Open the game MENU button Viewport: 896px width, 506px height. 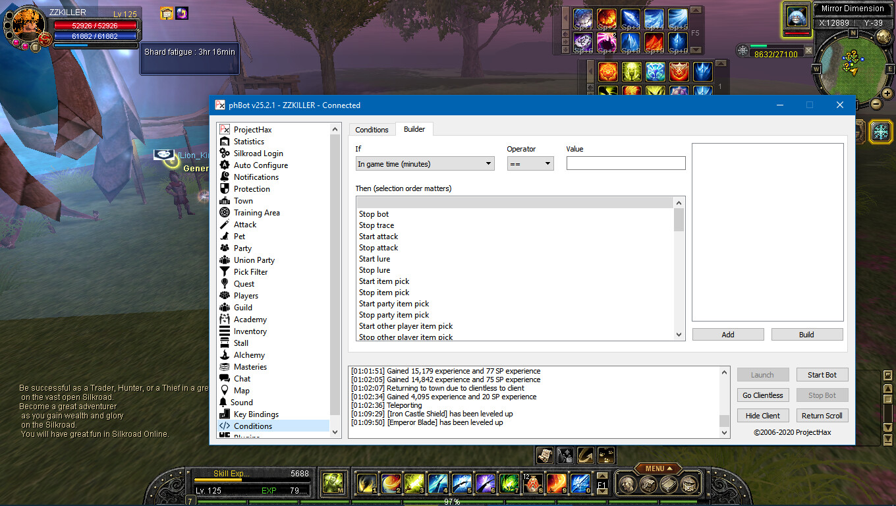(x=658, y=468)
